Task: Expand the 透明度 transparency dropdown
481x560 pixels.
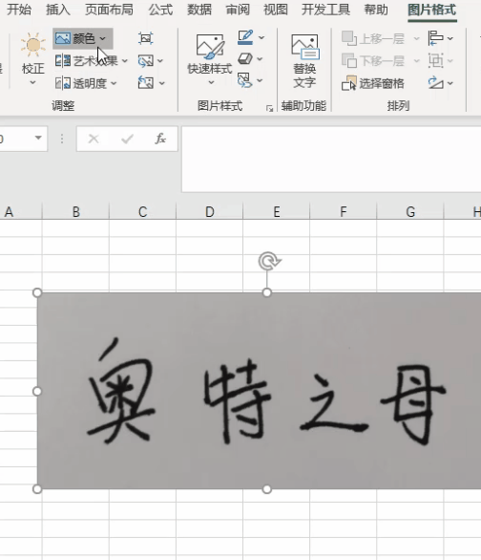Action: 86,83
